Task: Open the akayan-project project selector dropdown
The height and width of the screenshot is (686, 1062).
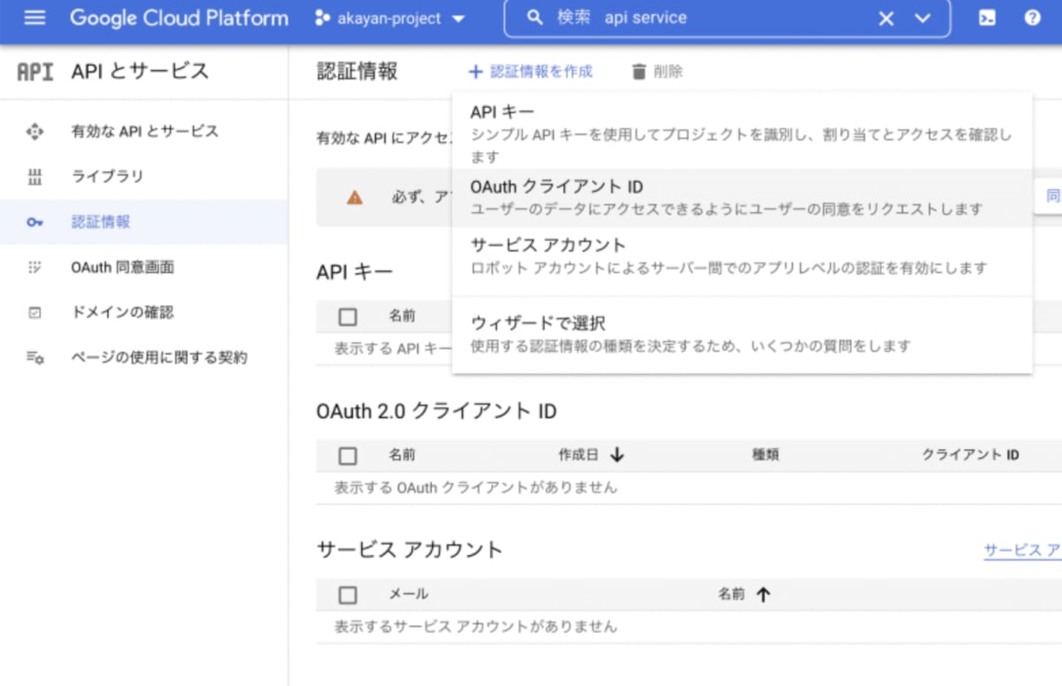Action: [x=389, y=19]
